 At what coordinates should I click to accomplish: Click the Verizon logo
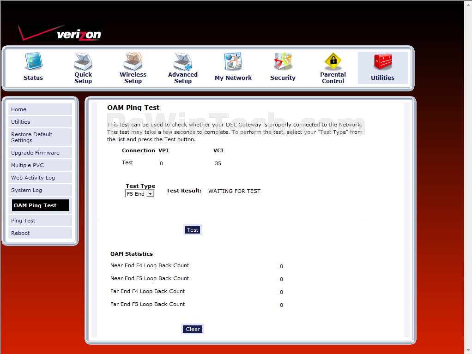pyautogui.click(x=60, y=32)
